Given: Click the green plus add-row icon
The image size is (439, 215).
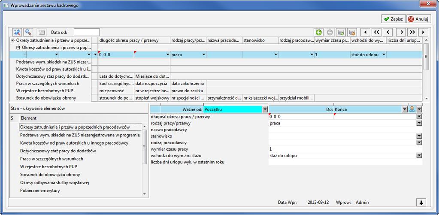Looking at the screenshot, I should pos(318,32).
